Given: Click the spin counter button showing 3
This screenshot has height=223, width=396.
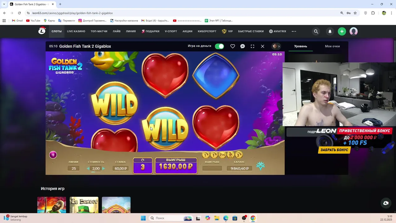Looking at the screenshot, I should coord(143,165).
